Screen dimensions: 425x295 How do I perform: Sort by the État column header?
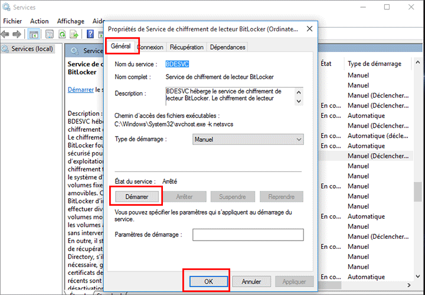(x=326, y=63)
